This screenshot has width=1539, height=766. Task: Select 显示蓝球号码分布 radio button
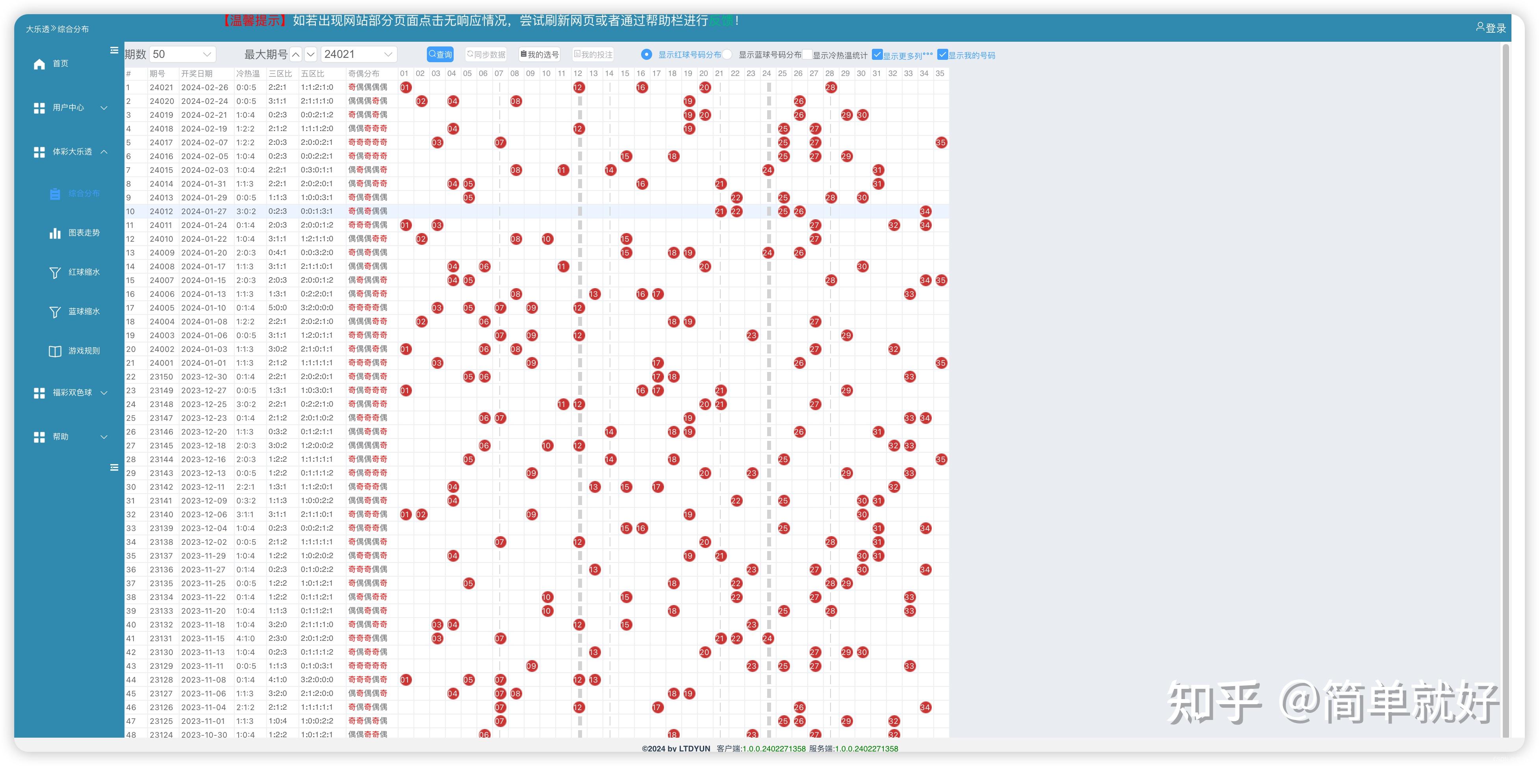727,54
